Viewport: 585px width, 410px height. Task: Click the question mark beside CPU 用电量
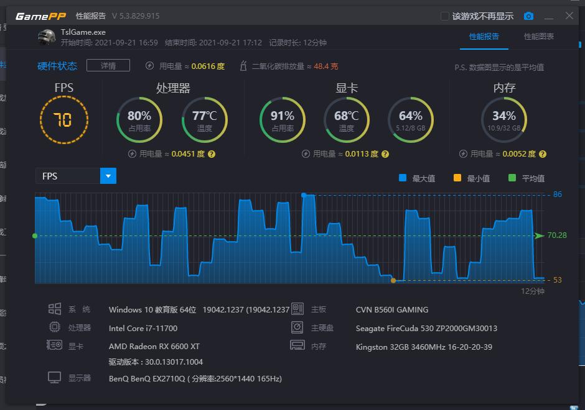[x=210, y=153]
